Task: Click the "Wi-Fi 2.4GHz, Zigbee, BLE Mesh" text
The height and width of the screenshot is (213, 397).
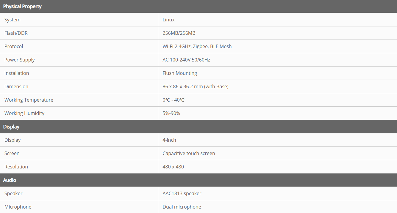Action: point(197,46)
